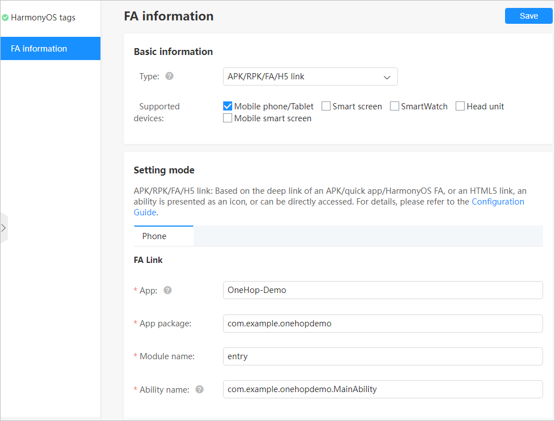Check the Head unit device option
Image resolution: width=555 pixels, height=421 pixels.
(x=460, y=106)
